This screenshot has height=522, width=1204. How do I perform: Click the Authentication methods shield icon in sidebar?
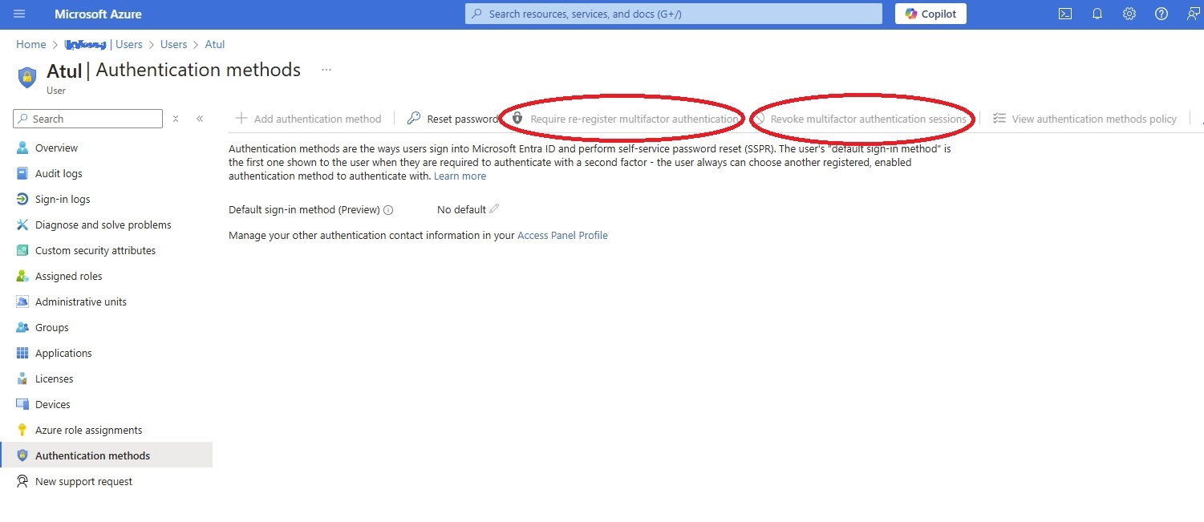pyautogui.click(x=22, y=455)
